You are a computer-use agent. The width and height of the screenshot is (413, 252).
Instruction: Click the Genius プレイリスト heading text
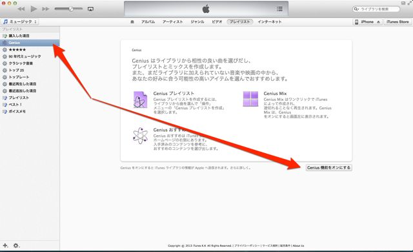click(x=174, y=93)
